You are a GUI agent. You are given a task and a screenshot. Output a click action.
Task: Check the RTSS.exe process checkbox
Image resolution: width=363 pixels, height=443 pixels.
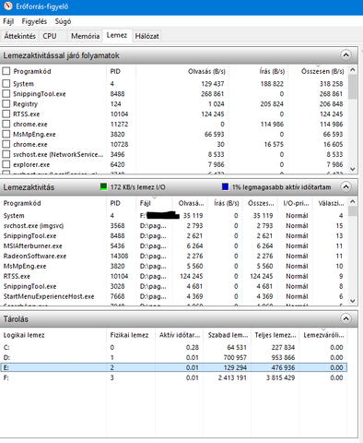pyautogui.click(x=6, y=114)
